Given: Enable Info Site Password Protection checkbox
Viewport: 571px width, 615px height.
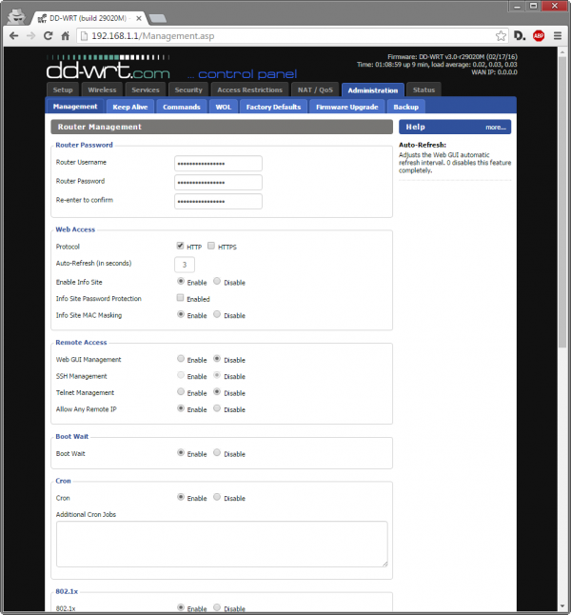Looking at the screenshot, I should (x=181, y=298).
